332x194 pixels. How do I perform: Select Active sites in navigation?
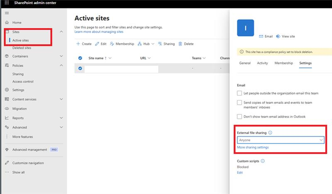click(x=20, y=40)
